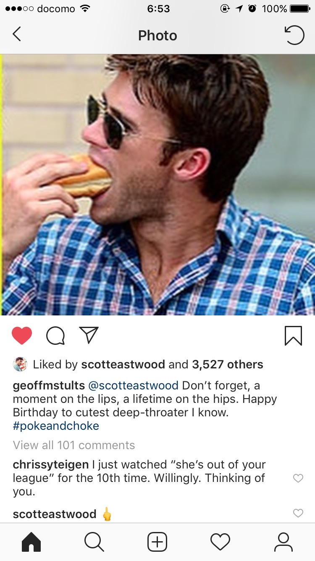Viewport: 315px width, 561px height.
Task: Go back using the top-left arrow
Action: pyautogui.click(x=17, y=34)
